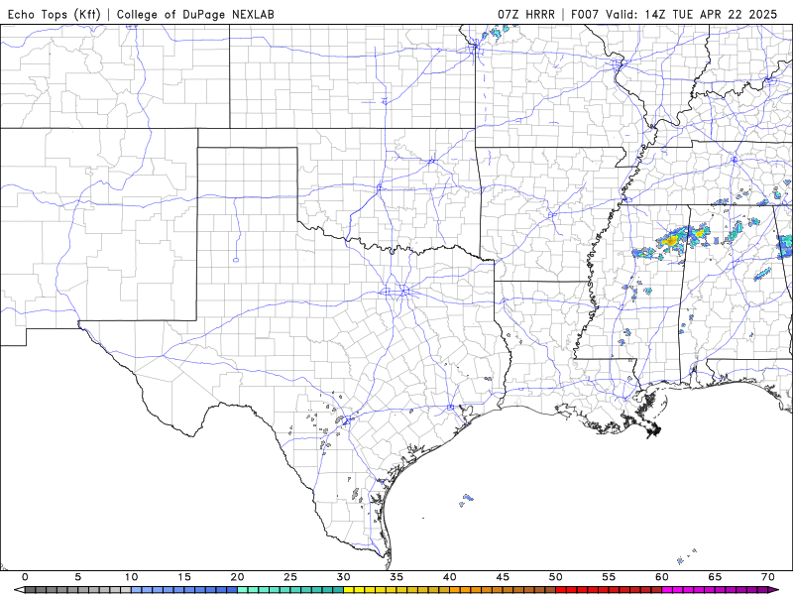
Task: Click the color scale label "35"
Action: (396, 577)
